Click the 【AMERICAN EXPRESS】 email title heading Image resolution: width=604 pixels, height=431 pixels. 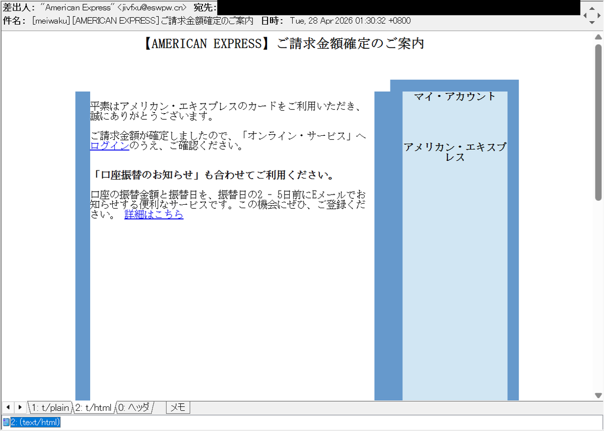284,43
